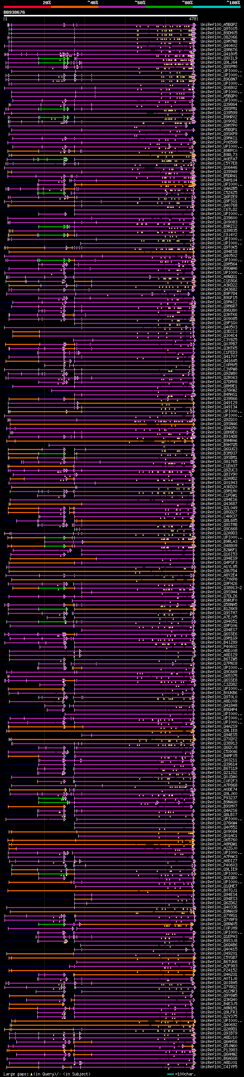Select hit label UniRef100_Q9SN46

(x=219, y=424)
